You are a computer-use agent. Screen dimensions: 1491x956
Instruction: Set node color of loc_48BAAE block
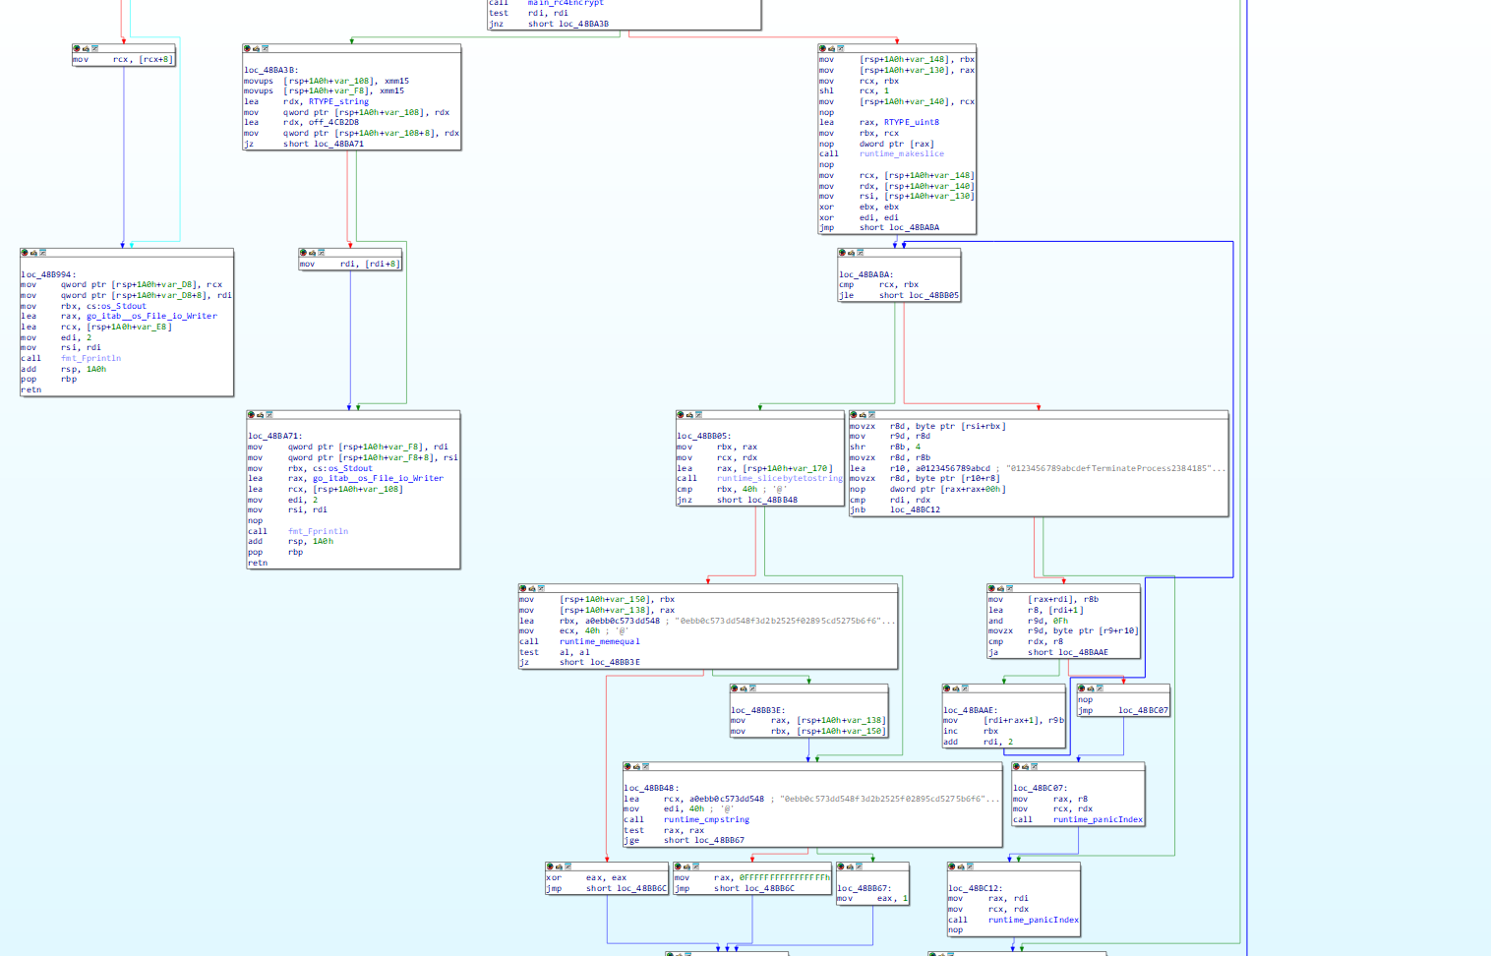click(947, 688)
